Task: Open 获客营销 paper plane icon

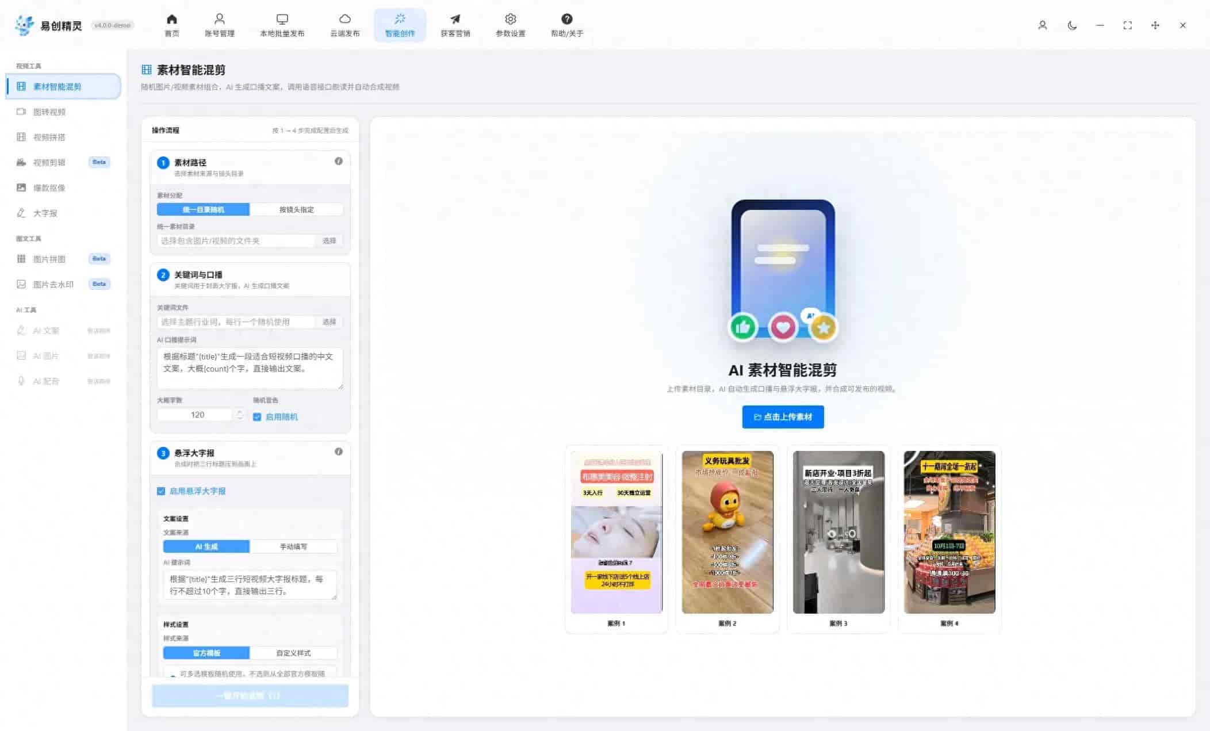Action: [x=455, y=20]
